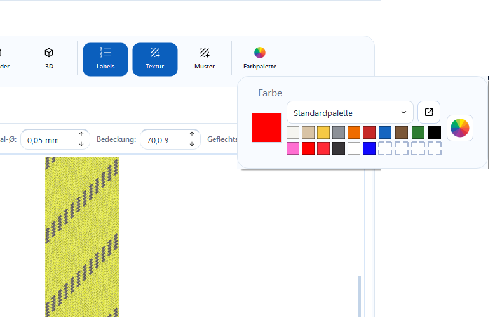Viewport: 502px width, 317px height.
Task: Click the yellow braided texture preview
Action: tap(82, 236)
